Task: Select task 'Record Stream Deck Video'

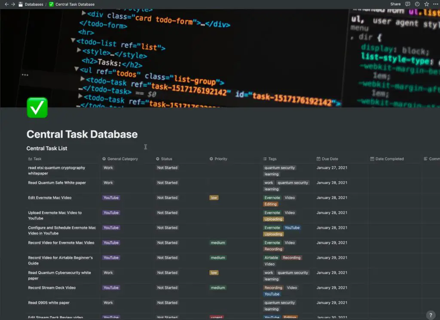Action: (x=52, y=287)
